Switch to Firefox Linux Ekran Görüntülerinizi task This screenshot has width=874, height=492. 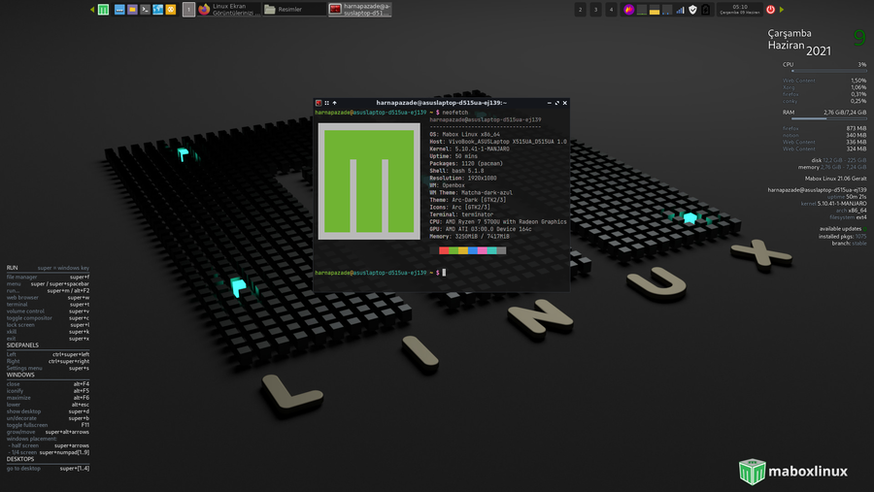tap(229, 10)
